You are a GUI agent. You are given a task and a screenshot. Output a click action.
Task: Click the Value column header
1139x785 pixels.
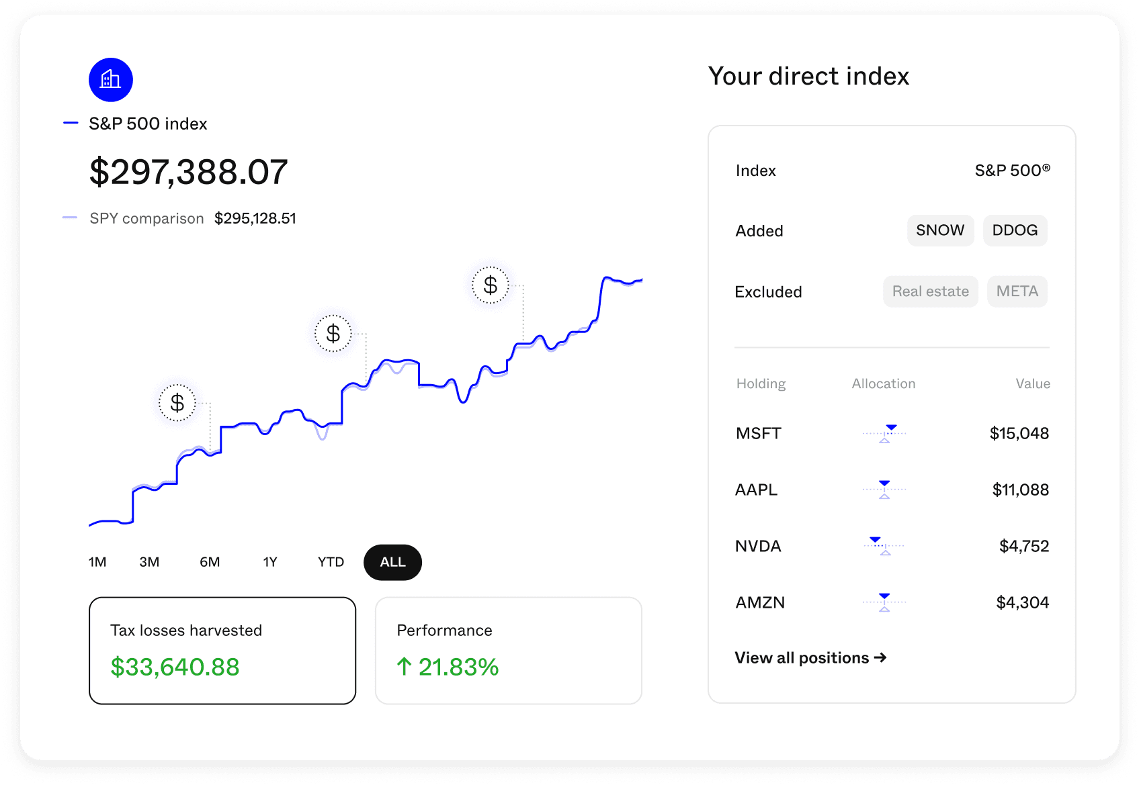click(1033, 383)
